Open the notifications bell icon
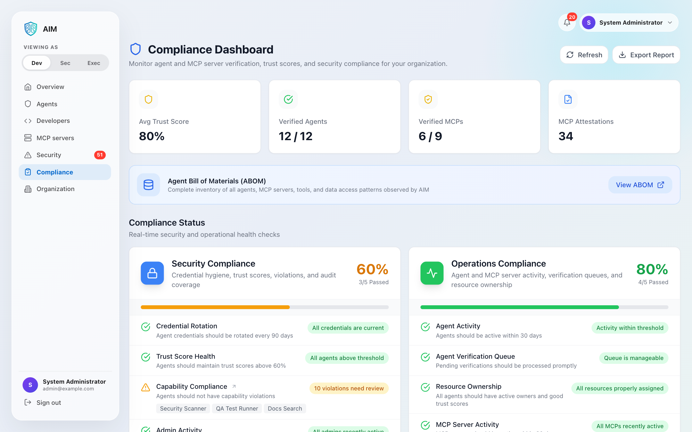The width and height of the screenshot is (692, 432). pyautogui.click(x=567, y=23)
